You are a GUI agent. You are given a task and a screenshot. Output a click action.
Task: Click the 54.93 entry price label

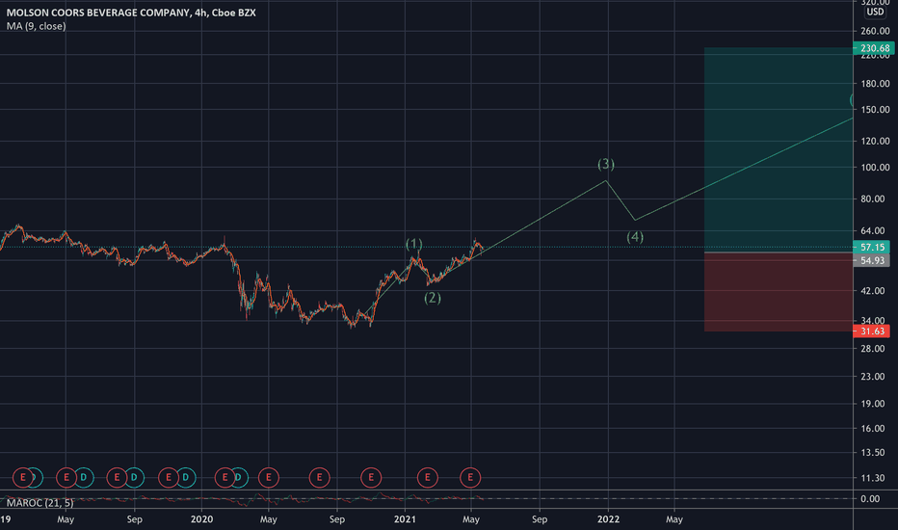(872, 261)
